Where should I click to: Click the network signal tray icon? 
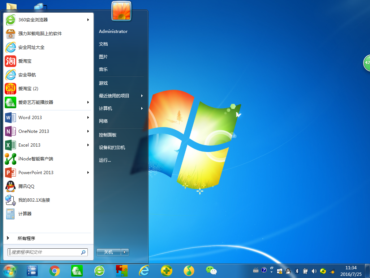[332, 271]
